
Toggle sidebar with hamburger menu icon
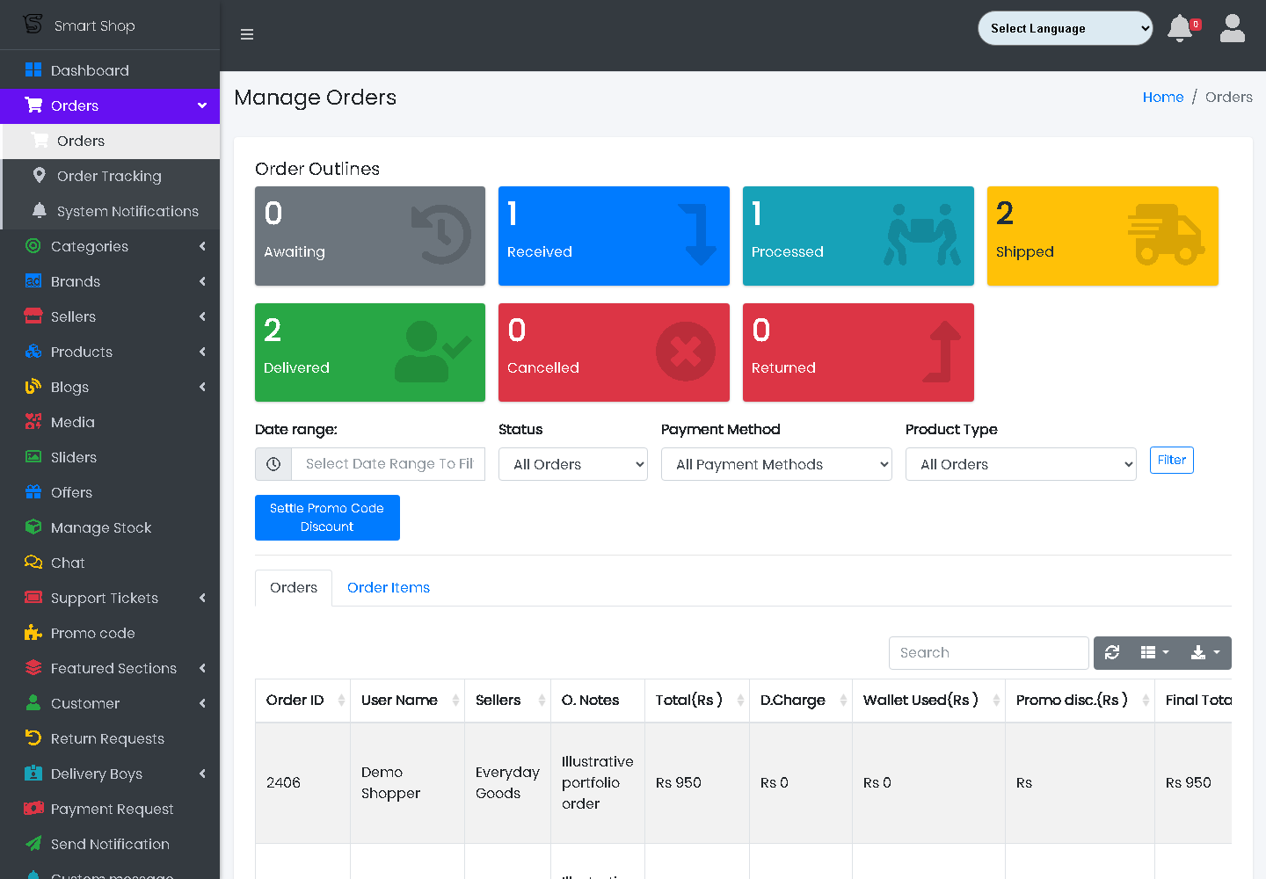(247, 34)
